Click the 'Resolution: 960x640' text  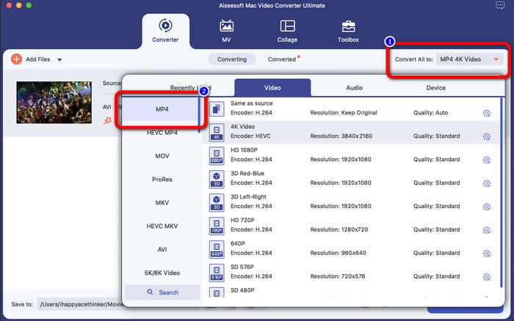pos(338,253)
